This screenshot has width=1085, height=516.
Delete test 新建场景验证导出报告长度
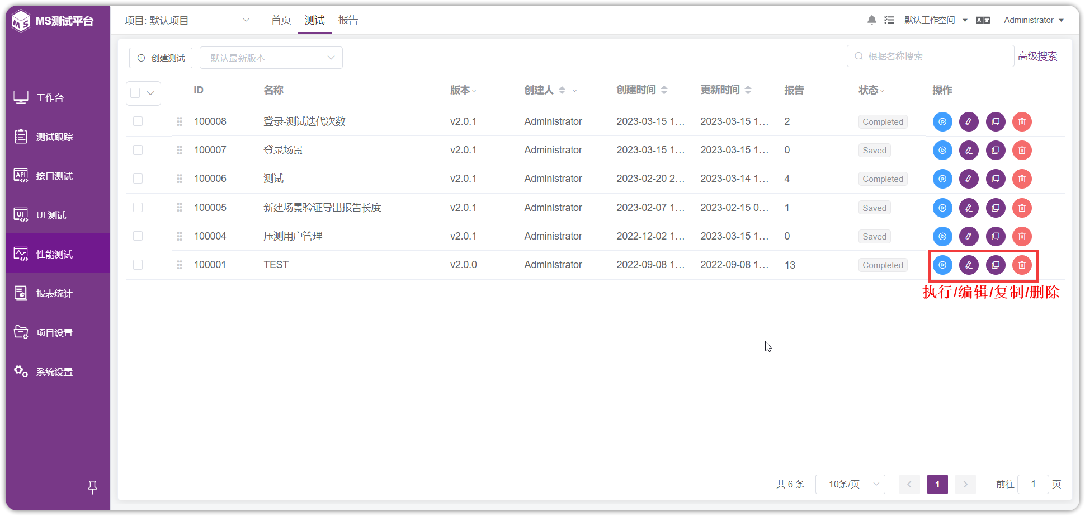[x=1022, y=208]
